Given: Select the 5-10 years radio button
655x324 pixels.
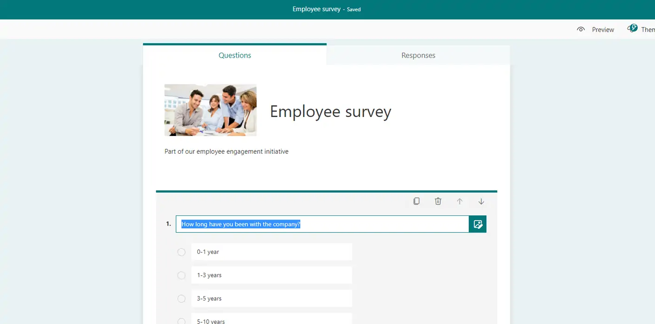Looking at the screenshot, I should click(x=181, y=320).
